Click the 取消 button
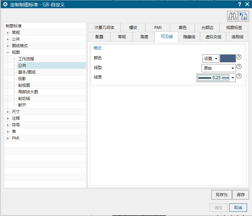Viewport: 252px width, 216px height. point(238,207)
